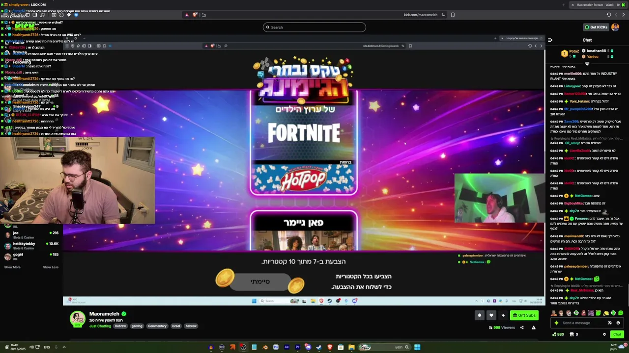Report stream via the warning triangle icon
Viewport: 629px width, 353px height.
tap(534, 328)
